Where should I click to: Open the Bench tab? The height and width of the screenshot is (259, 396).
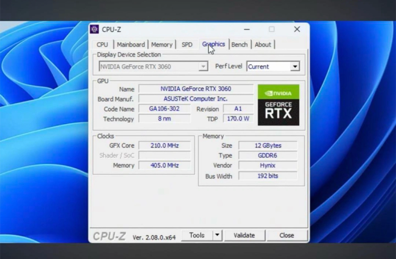(239, 44)
